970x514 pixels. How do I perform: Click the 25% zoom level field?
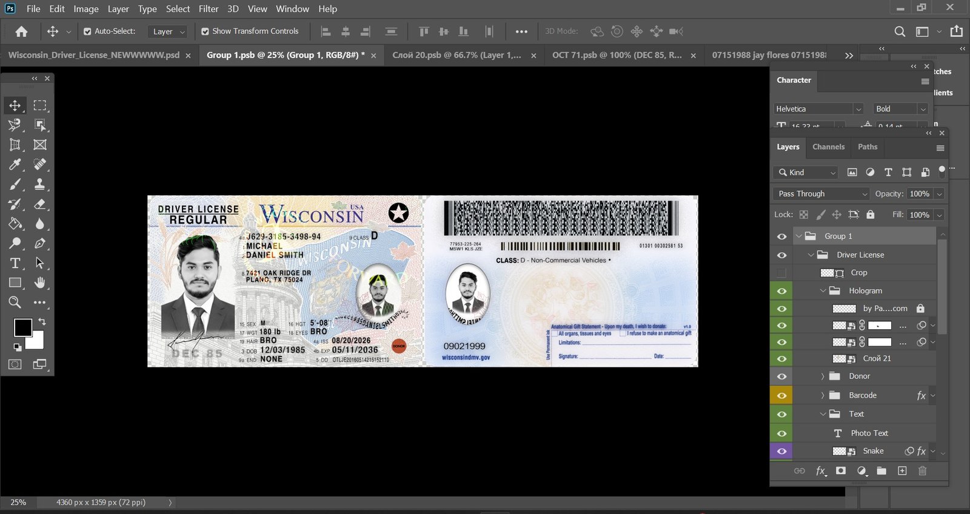(x=18, y=502)
